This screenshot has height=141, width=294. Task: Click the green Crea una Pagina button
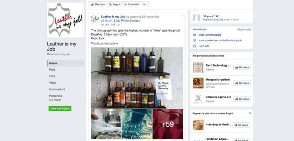[x=60, y=108]
